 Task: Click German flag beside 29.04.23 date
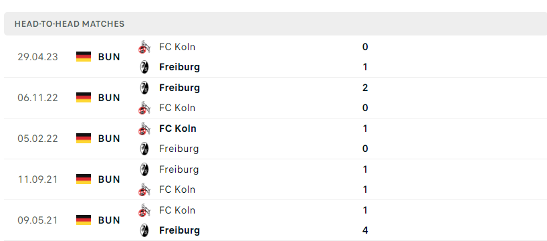coord(84,57)
